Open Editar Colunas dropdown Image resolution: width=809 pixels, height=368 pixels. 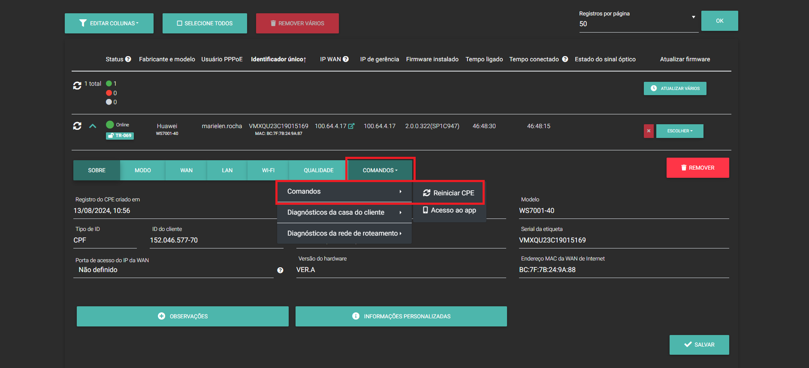tap(109, 23)
